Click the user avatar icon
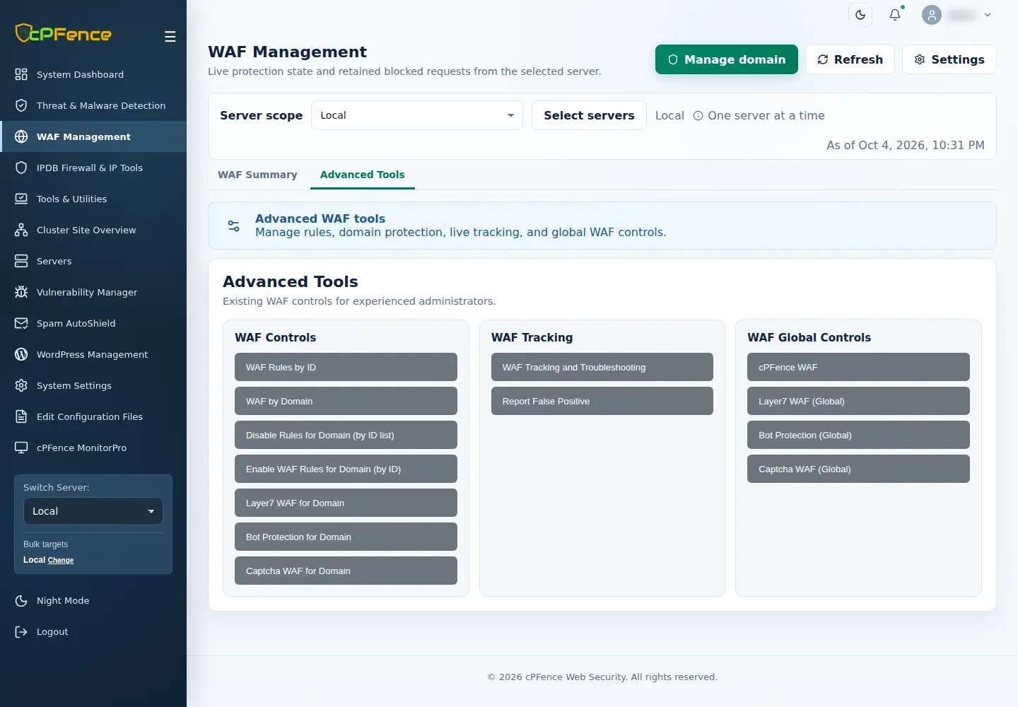This screenshot has width=1018, height=707. (x=932, y=15)
